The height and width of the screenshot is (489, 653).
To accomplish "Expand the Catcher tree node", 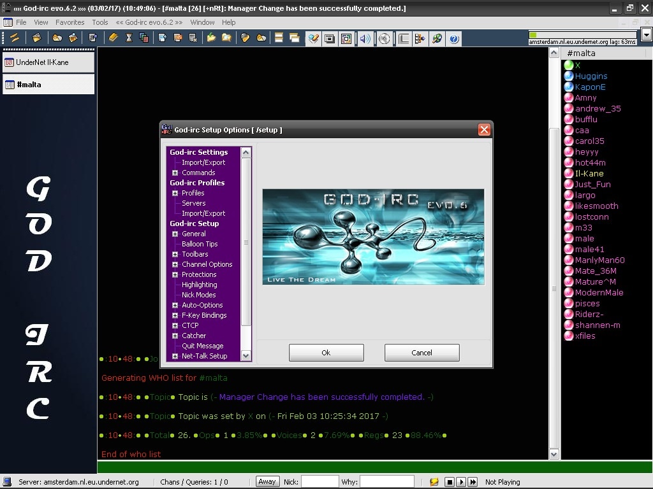I will coord(175,336).
